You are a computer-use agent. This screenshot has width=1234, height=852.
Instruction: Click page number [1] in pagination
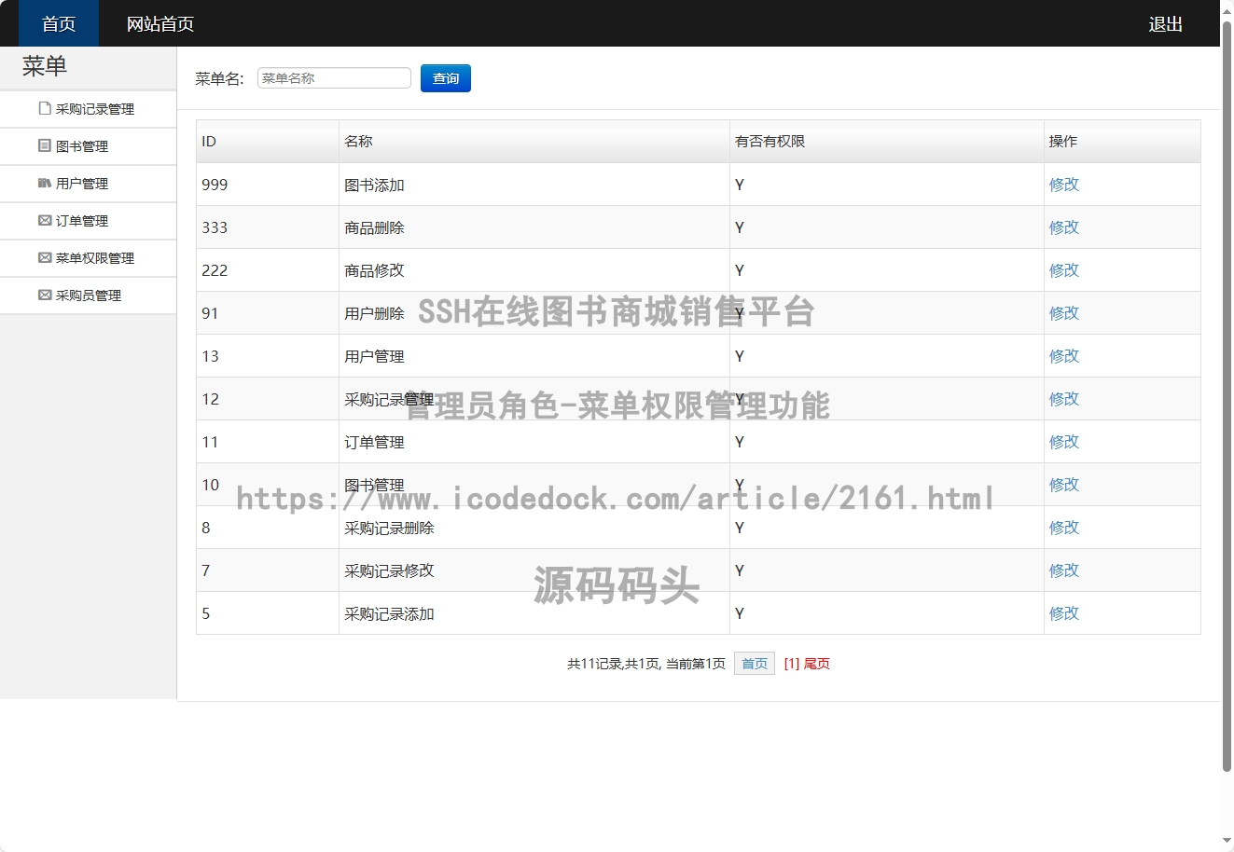792,664
